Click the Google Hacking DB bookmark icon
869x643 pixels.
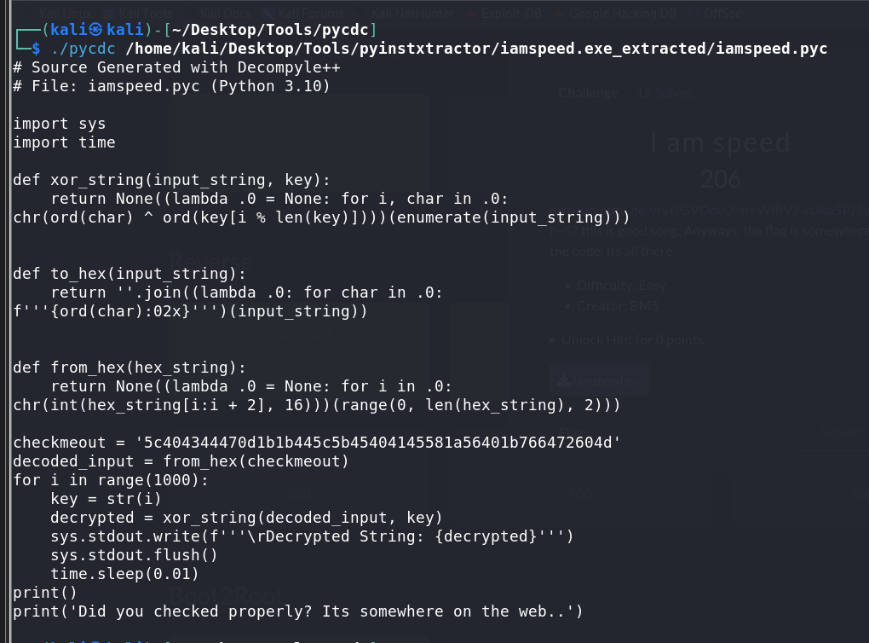coord(559,14)
